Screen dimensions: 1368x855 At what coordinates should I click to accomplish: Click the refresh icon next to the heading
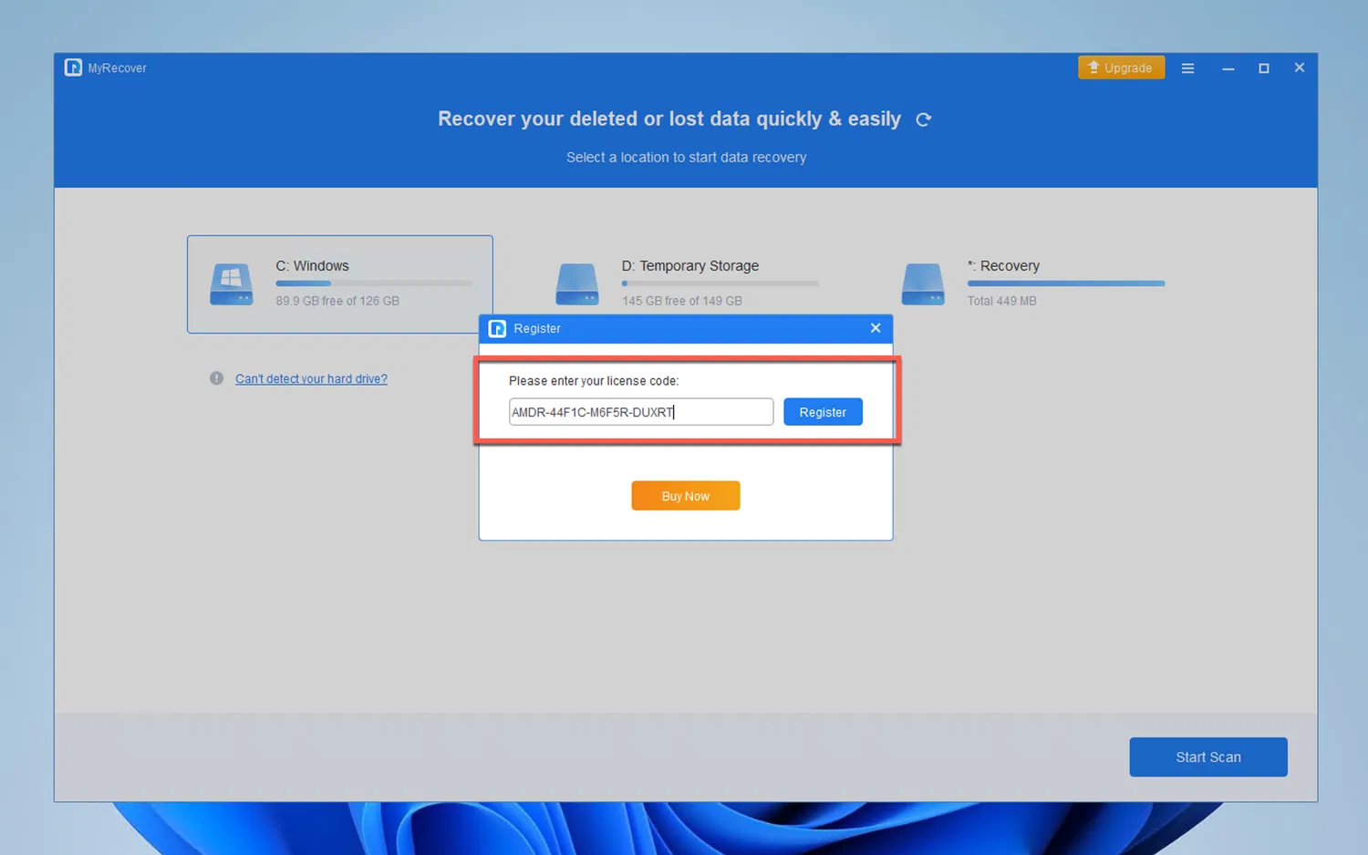click(923, 118)
